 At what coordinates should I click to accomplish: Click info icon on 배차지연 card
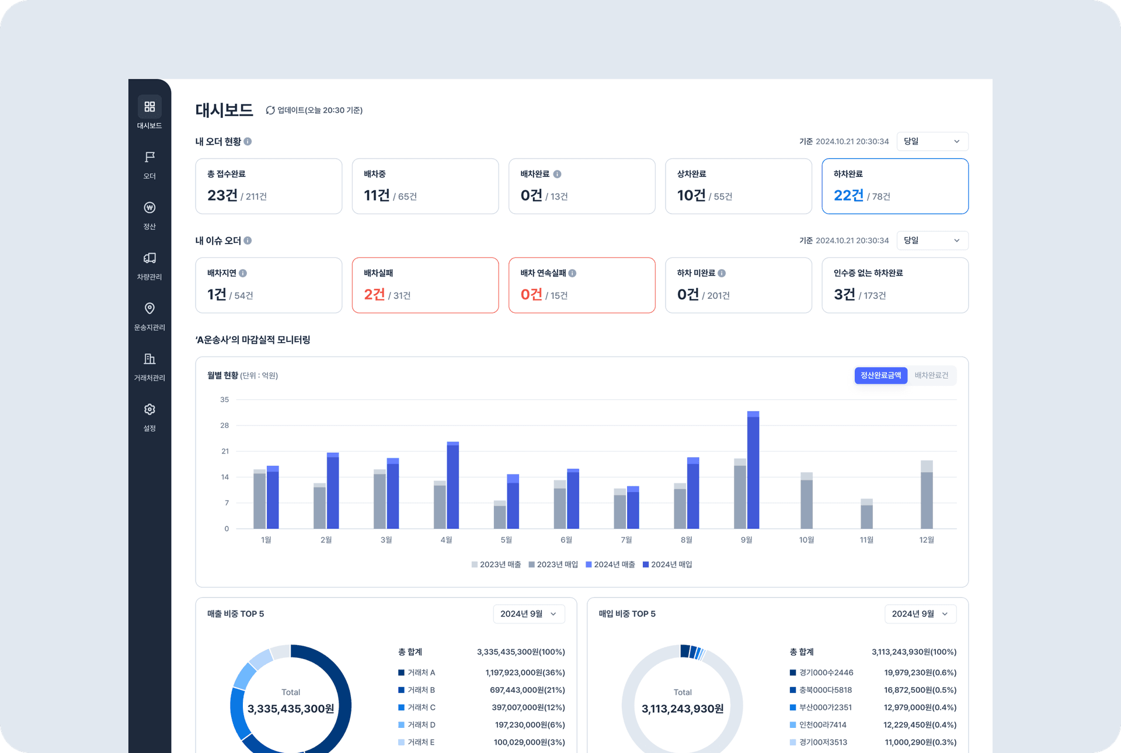click(x=243, y=273)
